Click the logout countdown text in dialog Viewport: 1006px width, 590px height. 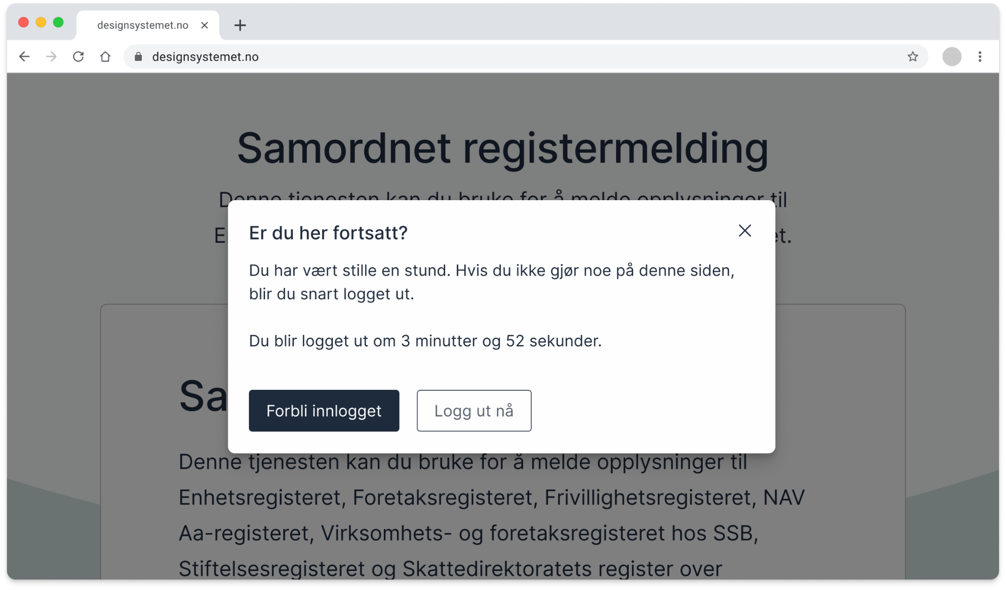(x=425, y=341)
